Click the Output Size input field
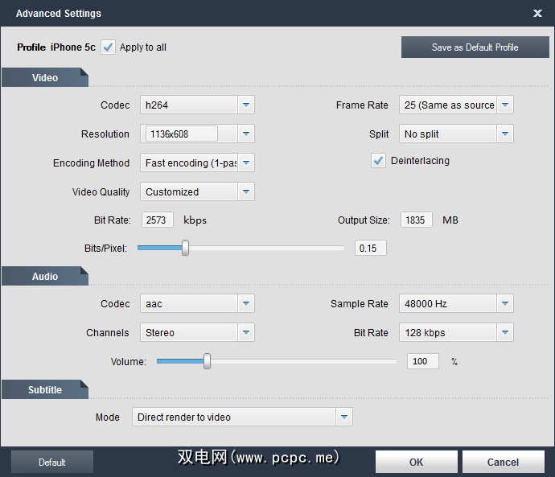 tap(415, 220)
